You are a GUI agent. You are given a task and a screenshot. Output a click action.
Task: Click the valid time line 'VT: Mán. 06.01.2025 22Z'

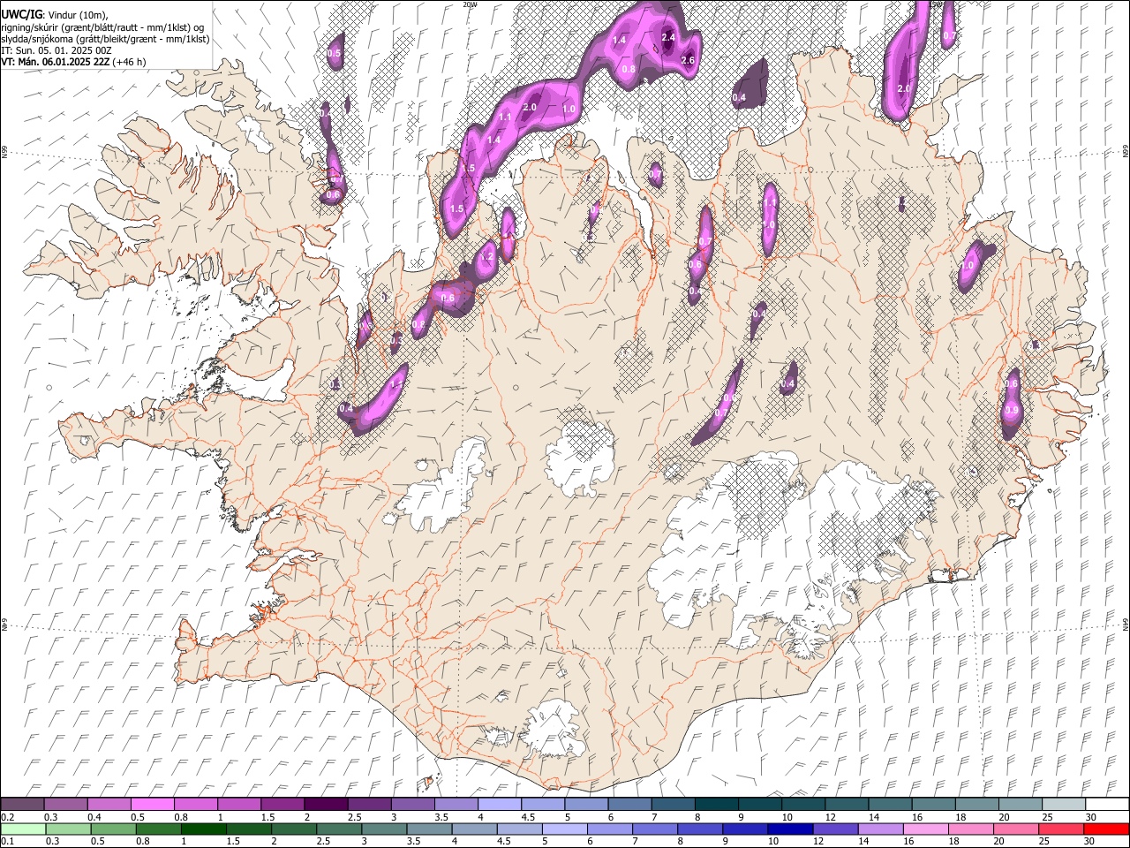pos(55,62)
